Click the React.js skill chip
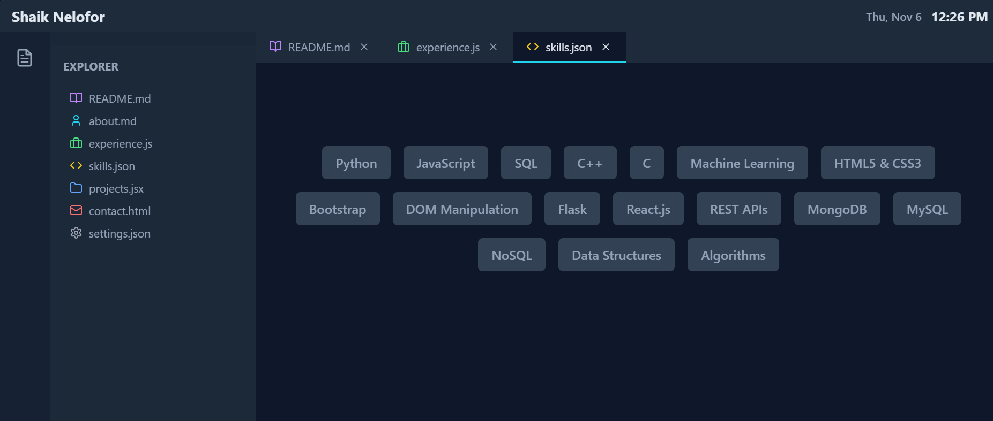The image size is (993, 421). [x=648, y=209]
